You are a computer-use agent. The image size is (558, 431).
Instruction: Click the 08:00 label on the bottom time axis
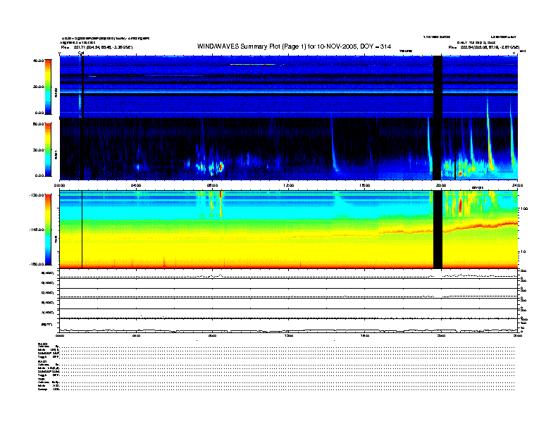pos(213,335)
